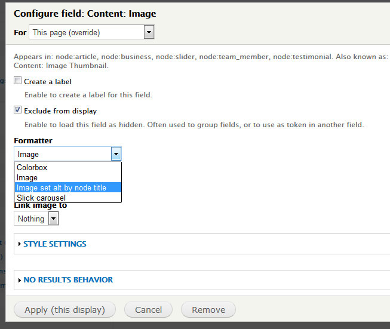The width and height of the screenshot is (390, 329).
Task: Click the Formatter select box showing Image
Action: coord(63,154)
